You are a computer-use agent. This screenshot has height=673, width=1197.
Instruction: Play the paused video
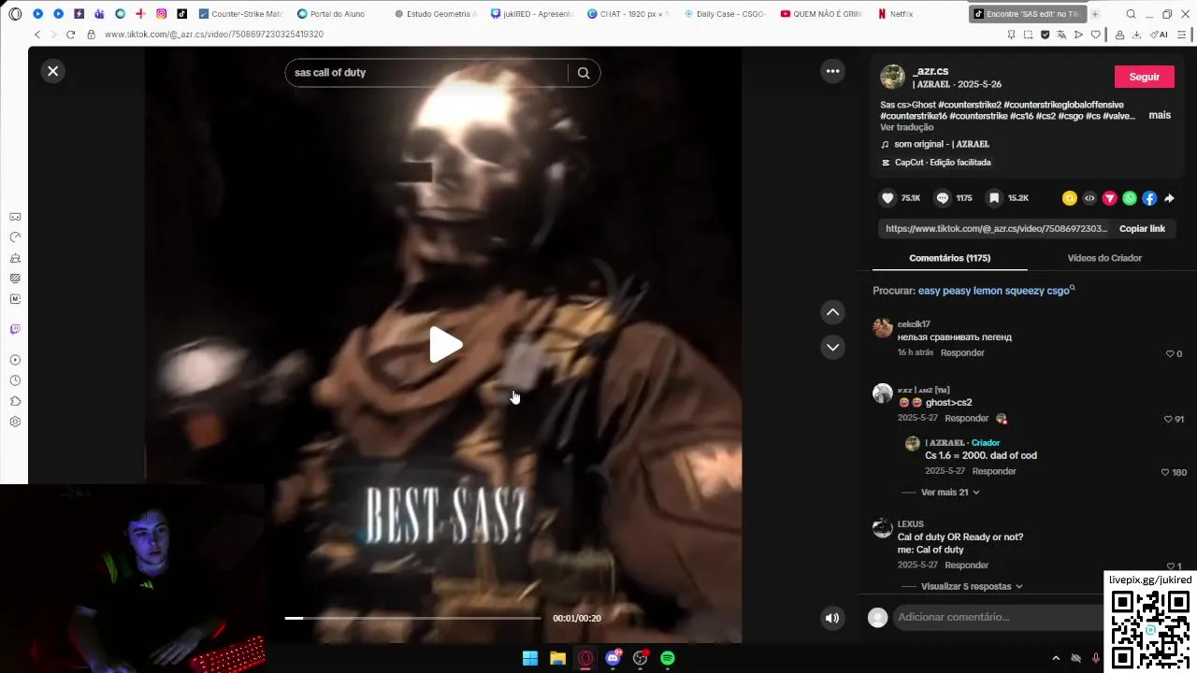click(x=446, y=345)
